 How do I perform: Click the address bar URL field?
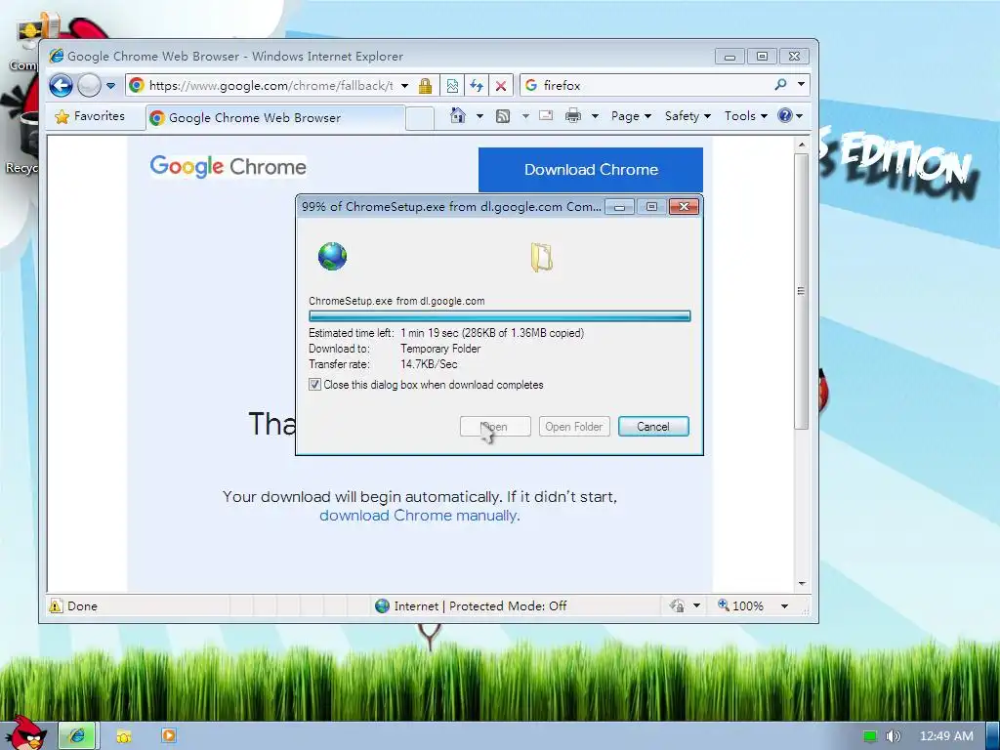(x=271, y=86)
